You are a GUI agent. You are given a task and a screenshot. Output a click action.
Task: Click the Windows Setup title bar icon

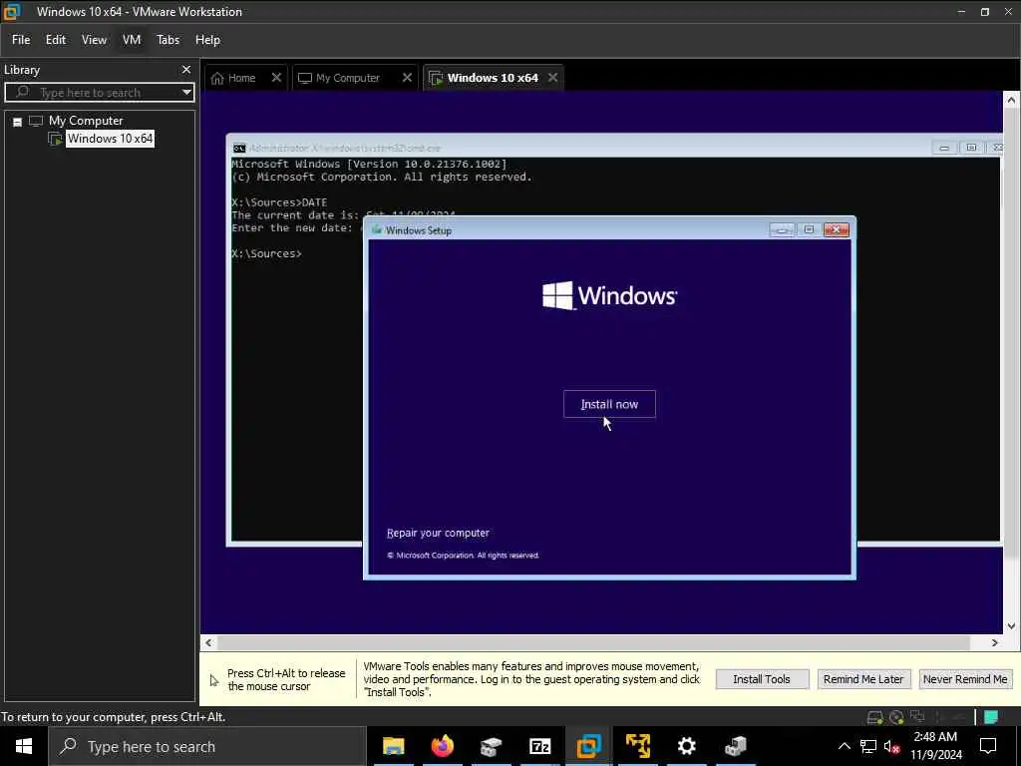tap(376, 230)
